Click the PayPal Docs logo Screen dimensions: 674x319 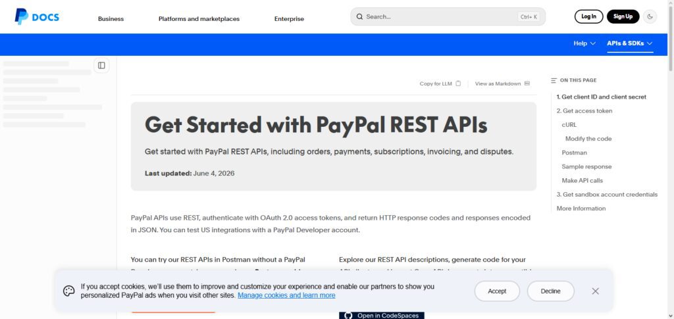point(37,16)
